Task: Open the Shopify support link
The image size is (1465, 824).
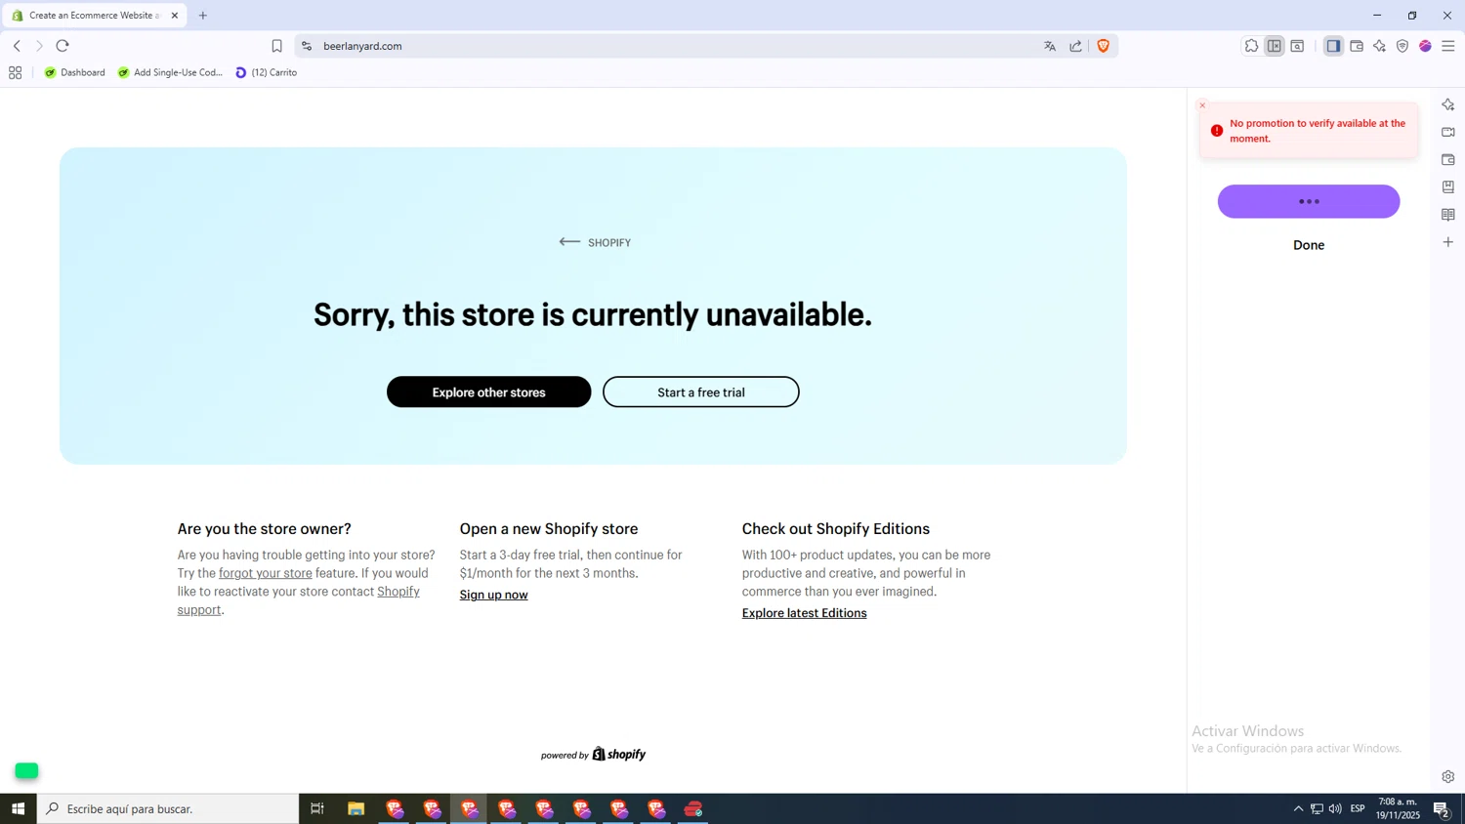Action: 299,600
